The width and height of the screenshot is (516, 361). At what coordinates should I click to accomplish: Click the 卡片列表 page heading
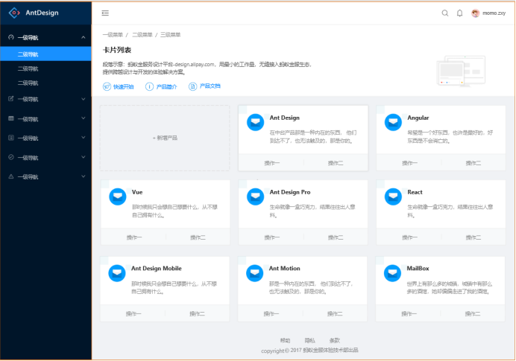tap(117, 50)
